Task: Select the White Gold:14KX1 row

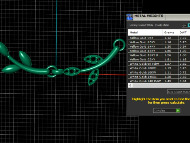Action: tap(159, 77)
